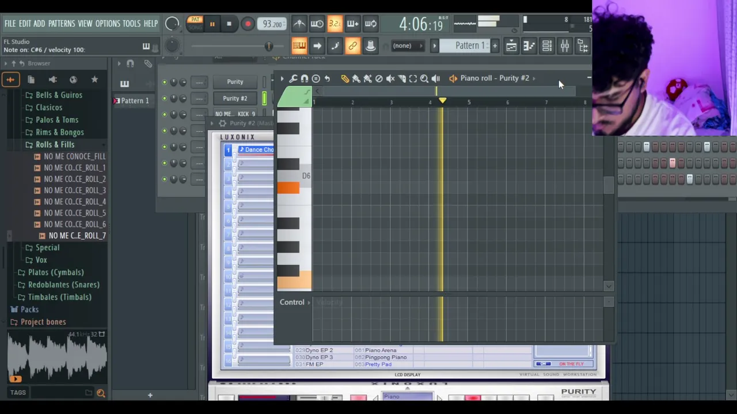Open the TOOLS menu
Image resolution: width=737 pixels, height=414 pixels.
tap(131, 24)
